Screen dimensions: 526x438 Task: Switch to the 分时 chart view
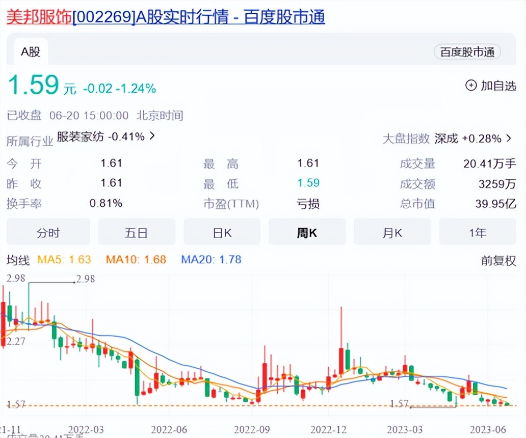pyautogui.click(x=47, y=232)
